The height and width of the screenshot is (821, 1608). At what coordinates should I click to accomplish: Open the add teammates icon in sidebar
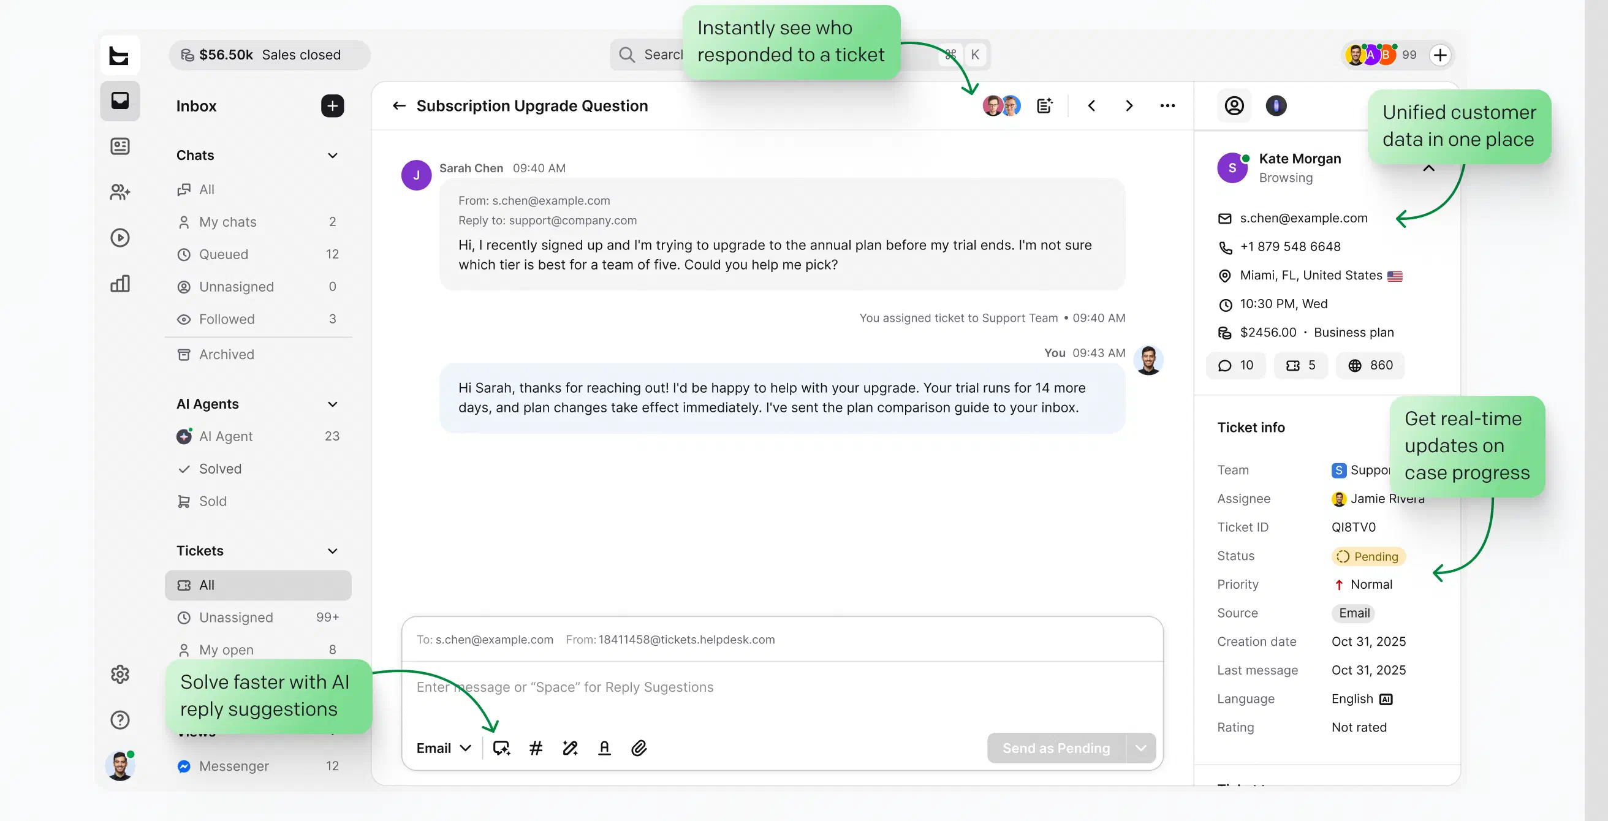point(120,192)
